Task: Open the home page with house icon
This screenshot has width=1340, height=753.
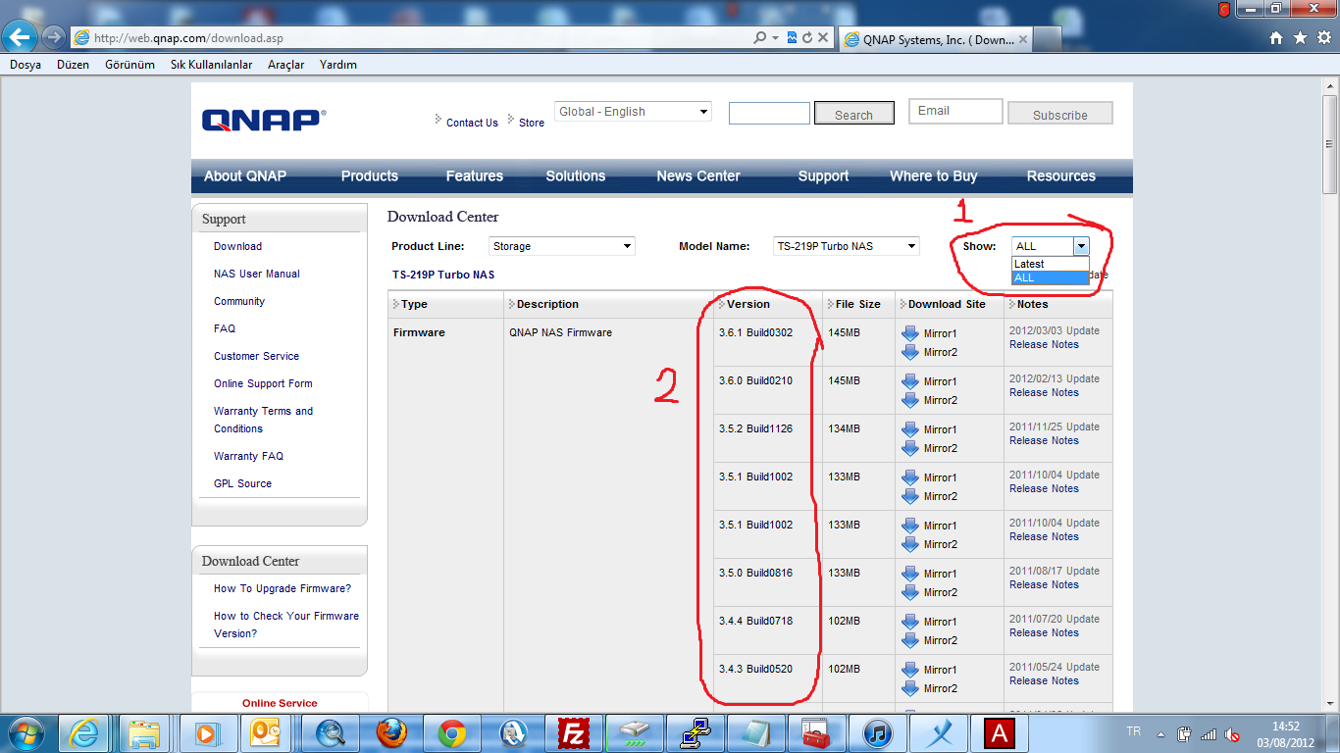Action: coord(1276,38)
